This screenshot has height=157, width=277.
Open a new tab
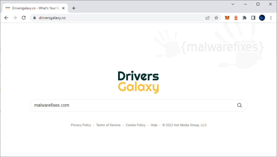(74, 8)
